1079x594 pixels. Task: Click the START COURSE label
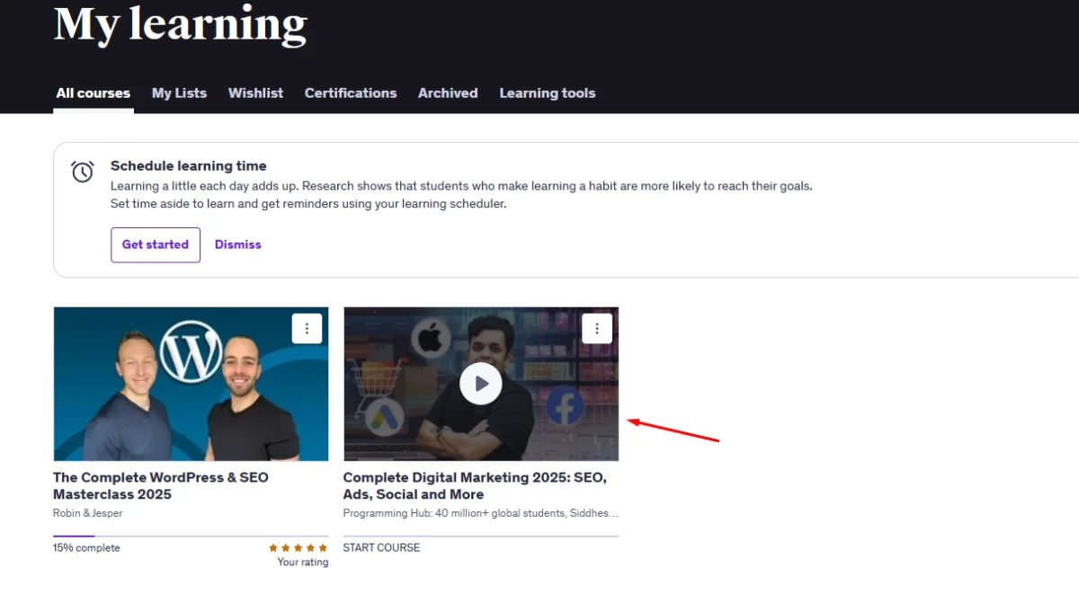(x=381, y=547)
